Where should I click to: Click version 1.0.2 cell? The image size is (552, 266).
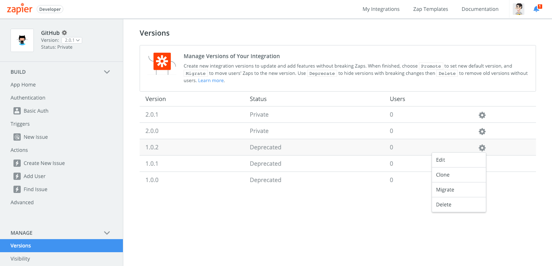[x=152, y=147]
